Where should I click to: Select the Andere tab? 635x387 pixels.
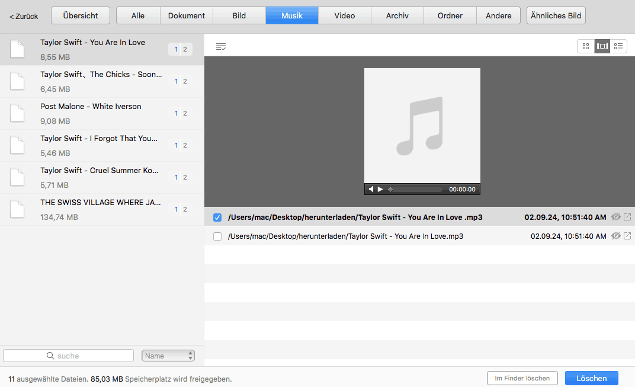(499, 15)
